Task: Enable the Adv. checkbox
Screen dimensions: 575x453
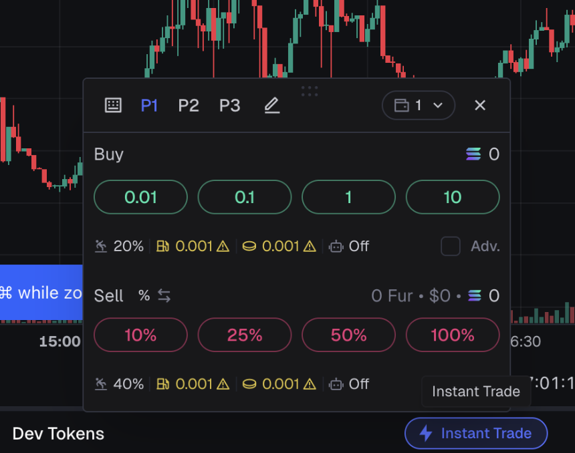Action: pos(450,246)
